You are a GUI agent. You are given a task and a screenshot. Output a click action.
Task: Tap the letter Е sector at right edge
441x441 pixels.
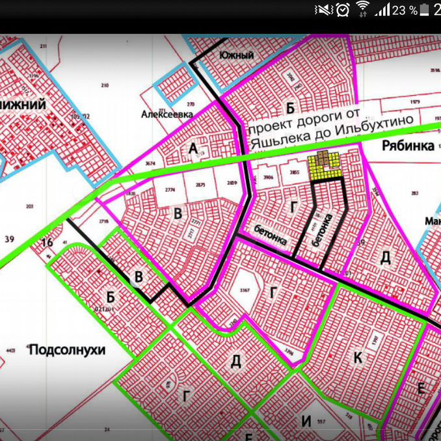[x=421, y=389]
